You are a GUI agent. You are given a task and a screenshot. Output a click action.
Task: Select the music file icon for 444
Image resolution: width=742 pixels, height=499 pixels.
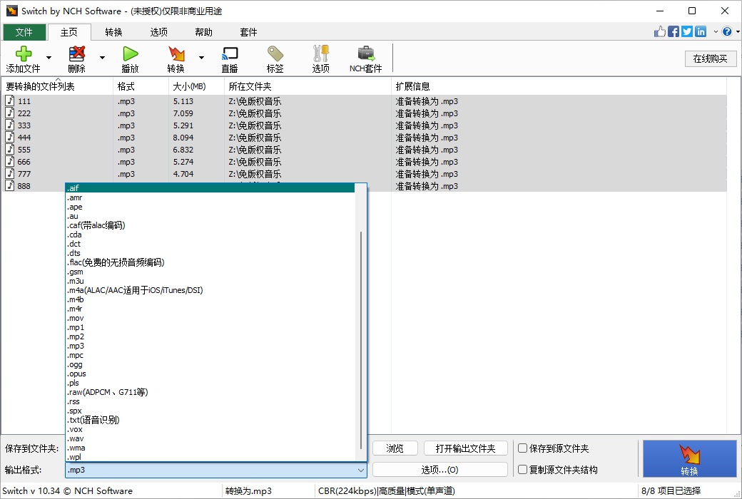(10, 137)
